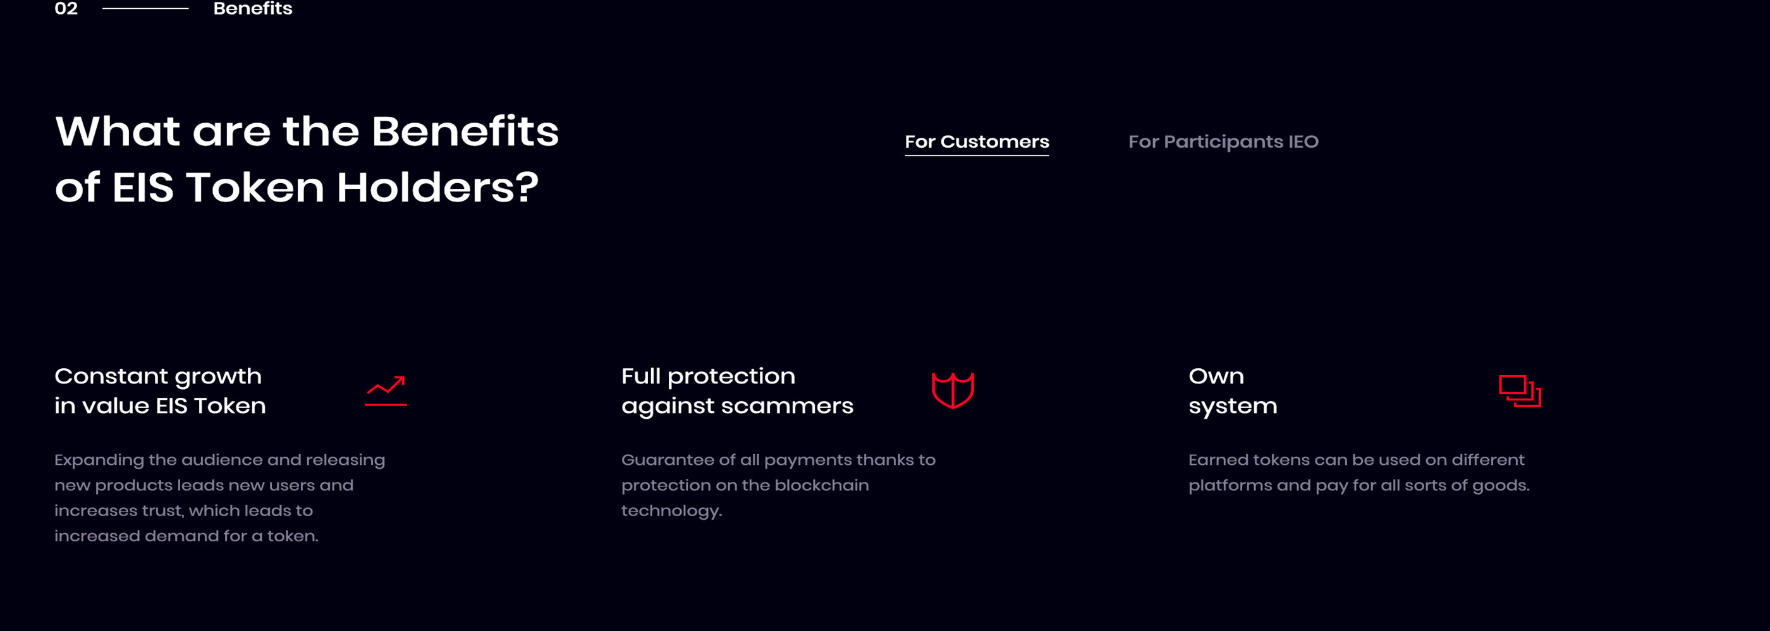The image size is (1770, 631).
Task: Click the 'Guarantee of all payments' description
Action: (x=779, y=486)
